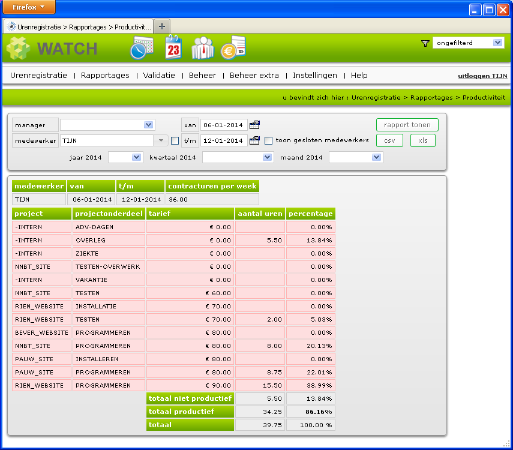
Task: Click the OVERLEG cell
Action: 109,240
